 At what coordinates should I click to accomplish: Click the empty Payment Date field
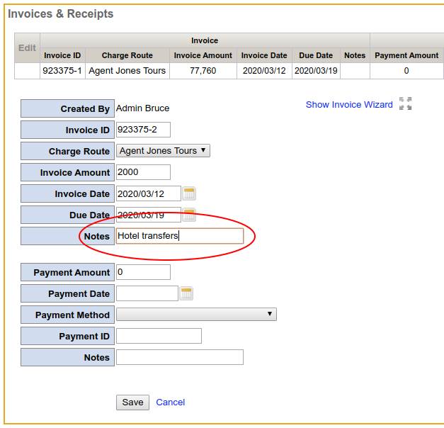147,293
